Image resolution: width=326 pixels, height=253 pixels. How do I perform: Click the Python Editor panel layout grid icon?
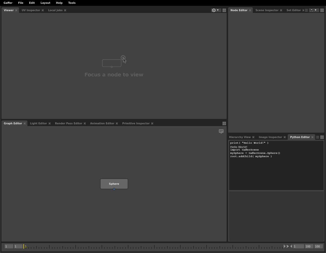tap(322, 137)
